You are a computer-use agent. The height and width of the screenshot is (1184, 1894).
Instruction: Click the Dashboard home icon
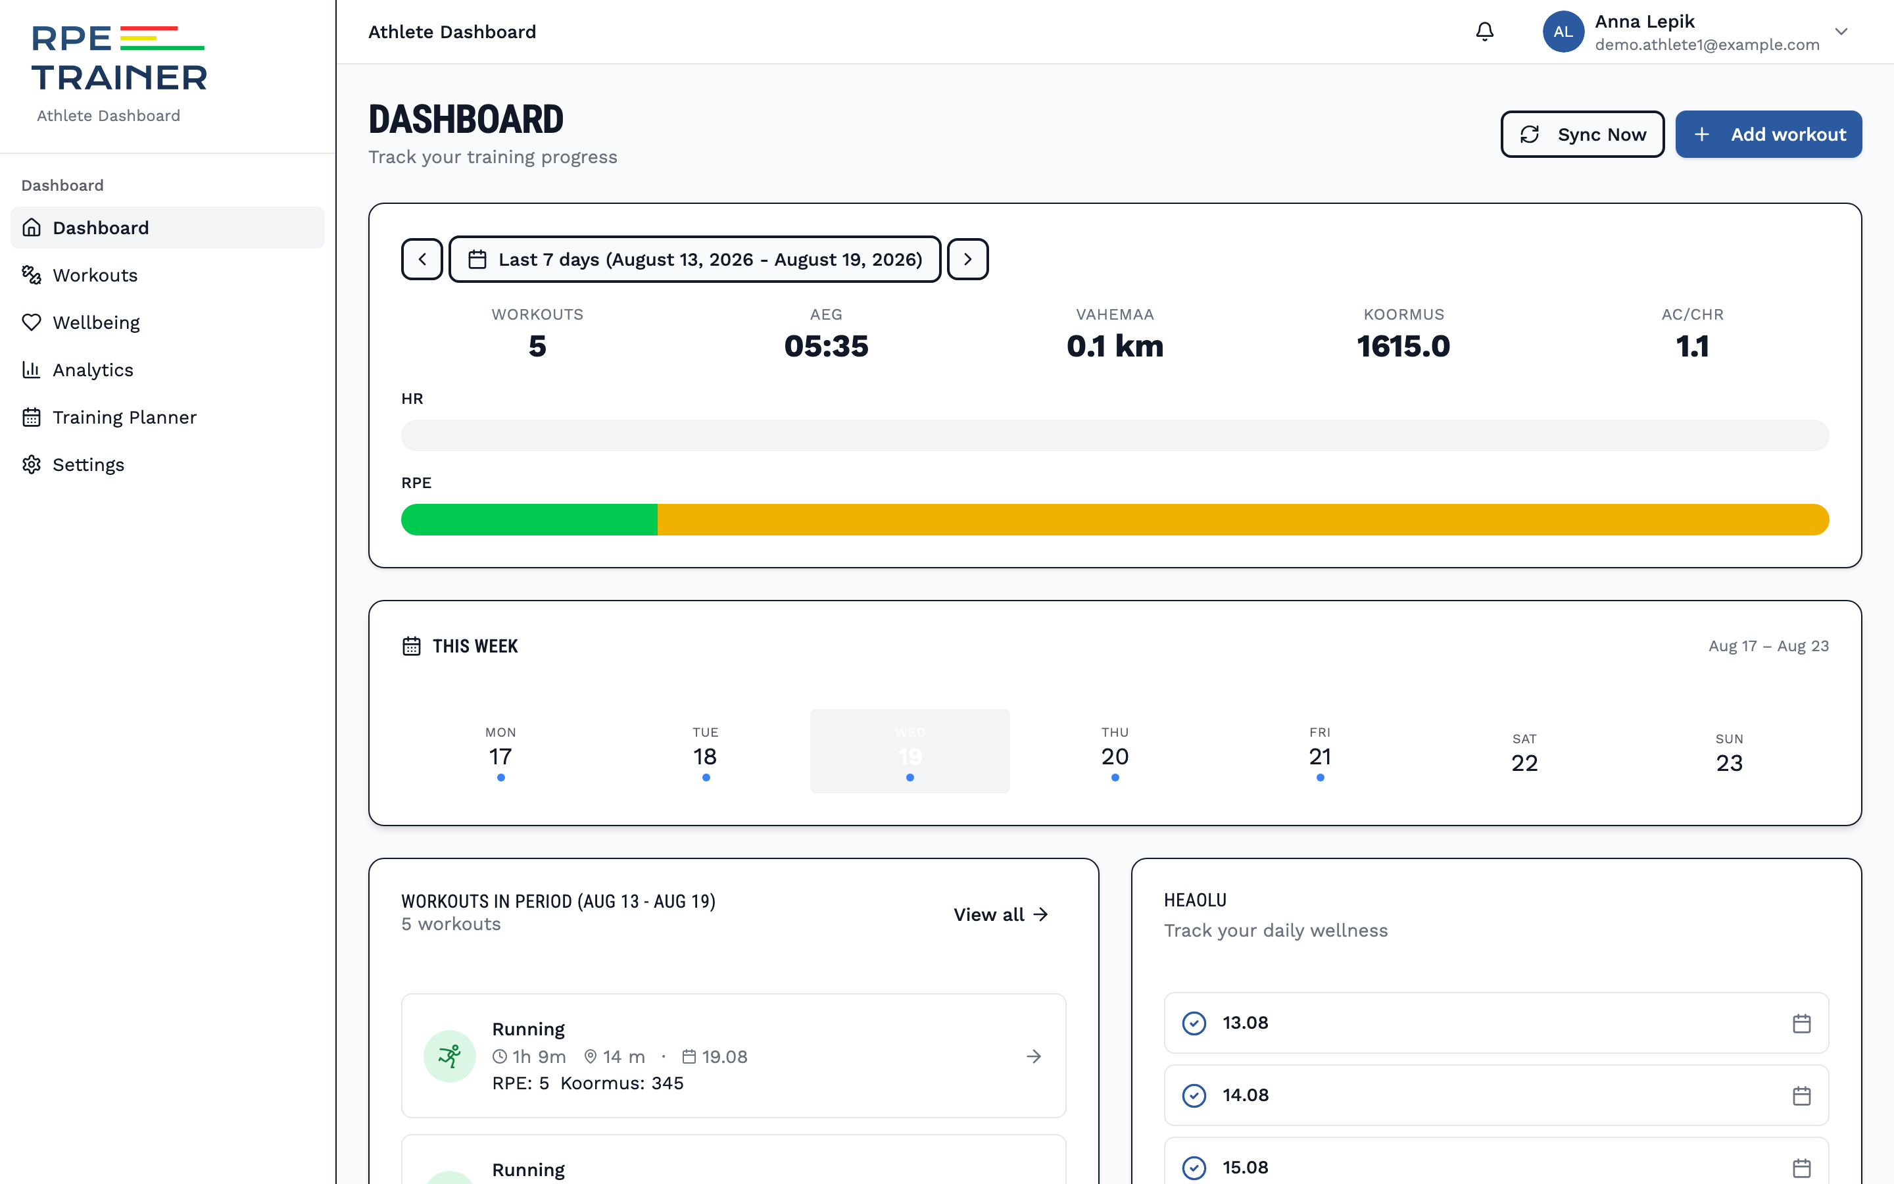click(32, 228)
